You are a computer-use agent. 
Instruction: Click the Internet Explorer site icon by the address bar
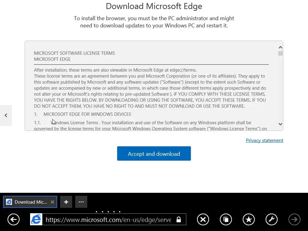tap(36, 219)
